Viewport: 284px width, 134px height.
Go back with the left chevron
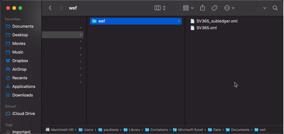click(x=50, y=8)
